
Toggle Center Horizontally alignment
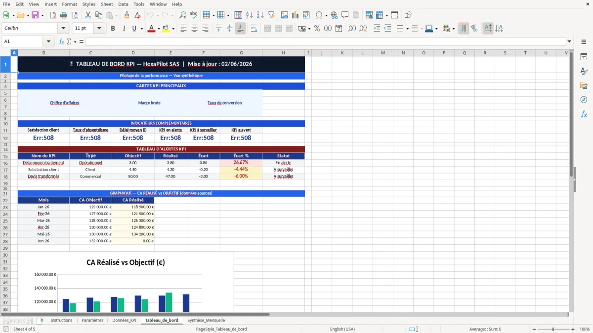pos(195,29)
